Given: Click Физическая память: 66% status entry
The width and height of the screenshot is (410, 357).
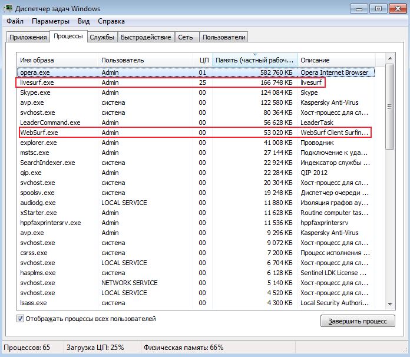Looking at the screenshot, I should [x=184, y=348].
